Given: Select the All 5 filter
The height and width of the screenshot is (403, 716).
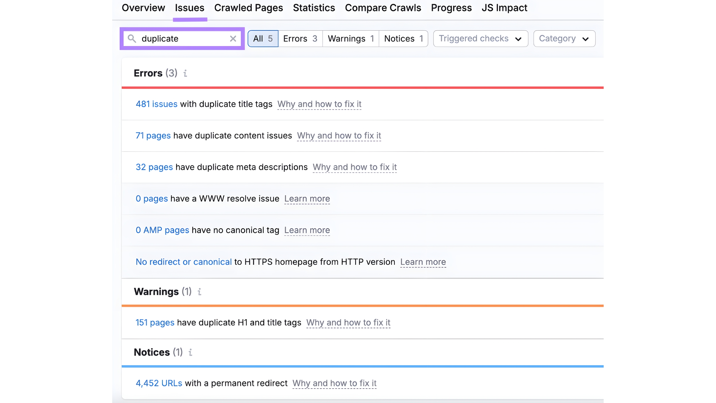Looking at the screenshot, I should [263, 39].
